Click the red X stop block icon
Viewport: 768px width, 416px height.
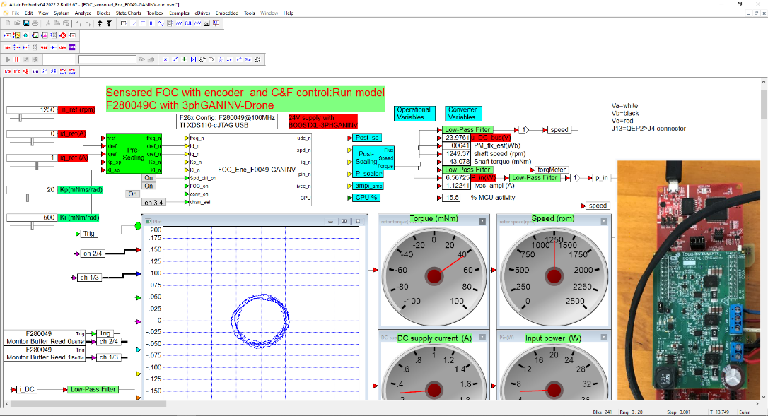(63, 35)
